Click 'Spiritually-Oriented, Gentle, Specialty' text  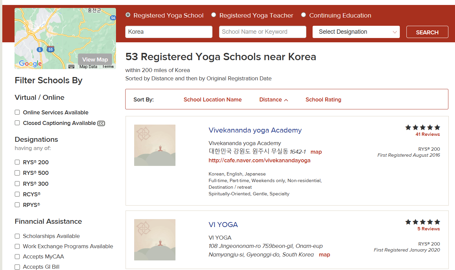249,194
